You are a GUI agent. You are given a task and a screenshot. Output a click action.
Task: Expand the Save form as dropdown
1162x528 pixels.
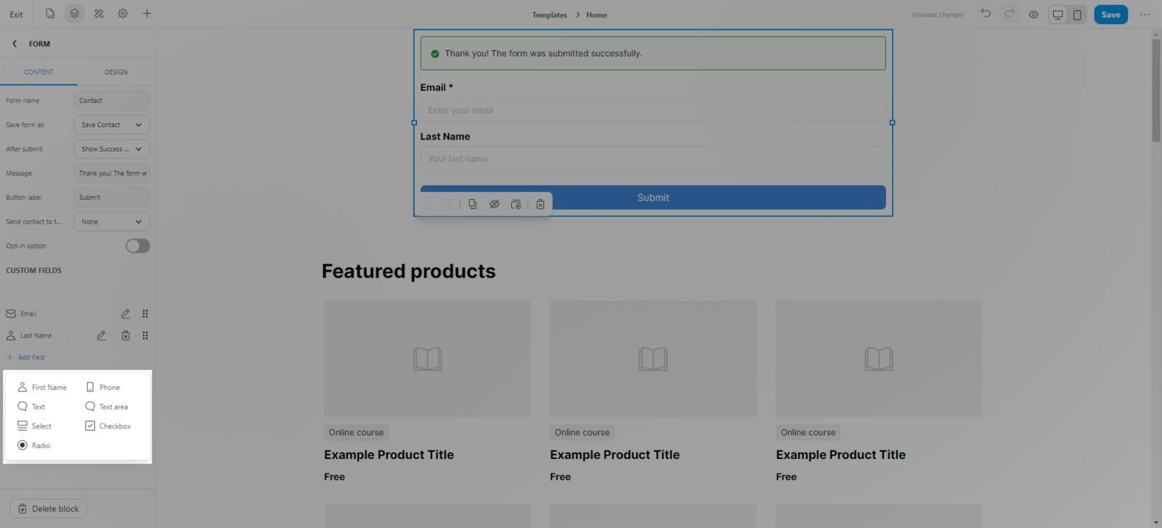pos(112,125)
